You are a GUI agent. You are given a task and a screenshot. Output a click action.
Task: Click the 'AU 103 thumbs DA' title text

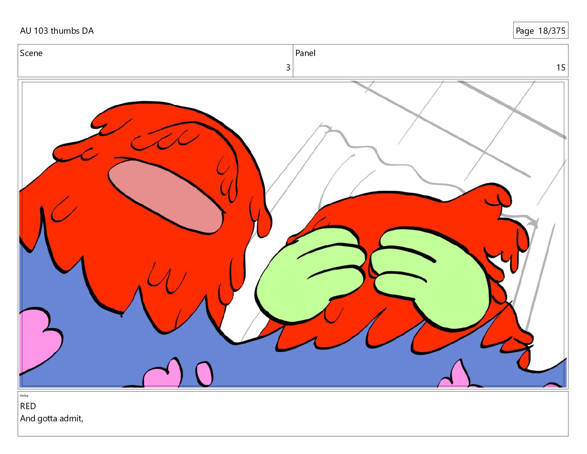57,31
